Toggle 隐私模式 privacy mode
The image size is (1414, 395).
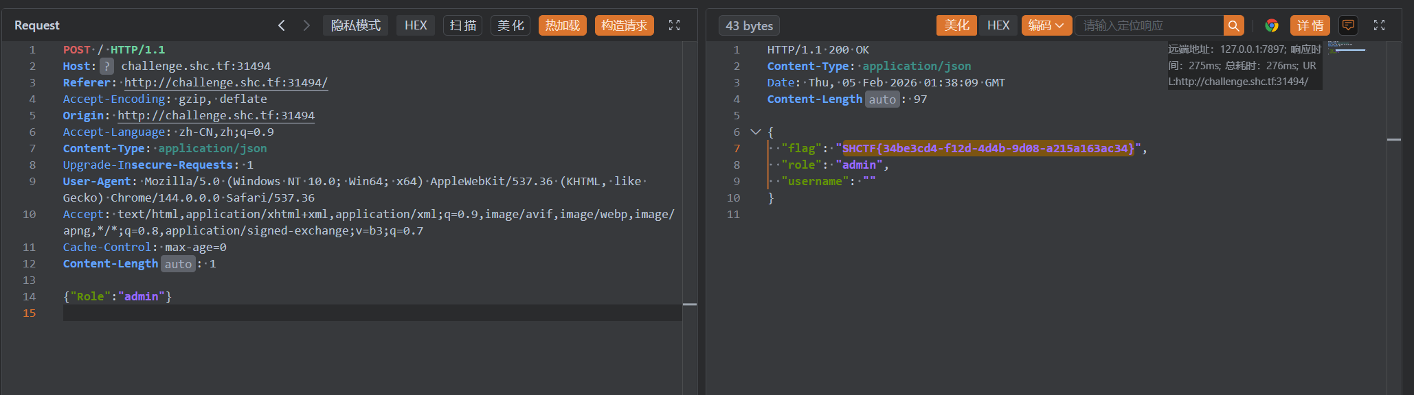coord(356,25)
